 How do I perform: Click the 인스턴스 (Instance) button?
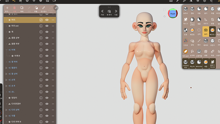pos(44,9)
